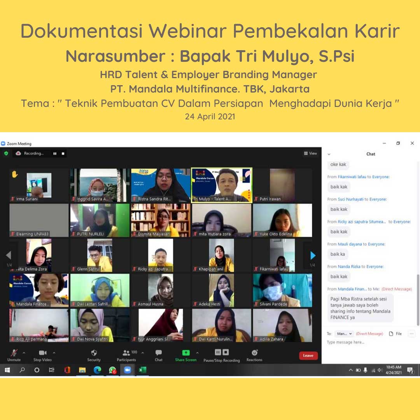The image size is (420, 420).
Task: Show hidden system tray icons
Action: point(351,370)
